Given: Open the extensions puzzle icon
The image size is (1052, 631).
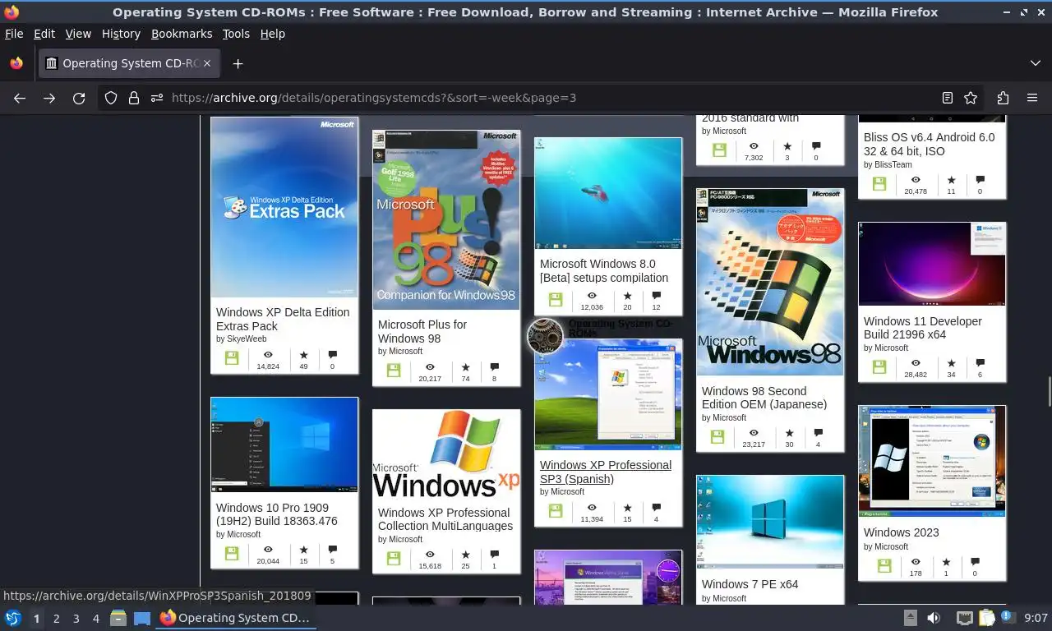Looking at the screenshot, I should [1003, 98].
